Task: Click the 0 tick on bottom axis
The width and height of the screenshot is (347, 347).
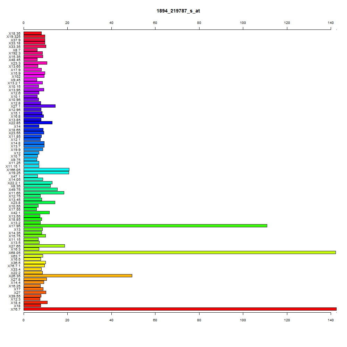Action: coord(24,320)
